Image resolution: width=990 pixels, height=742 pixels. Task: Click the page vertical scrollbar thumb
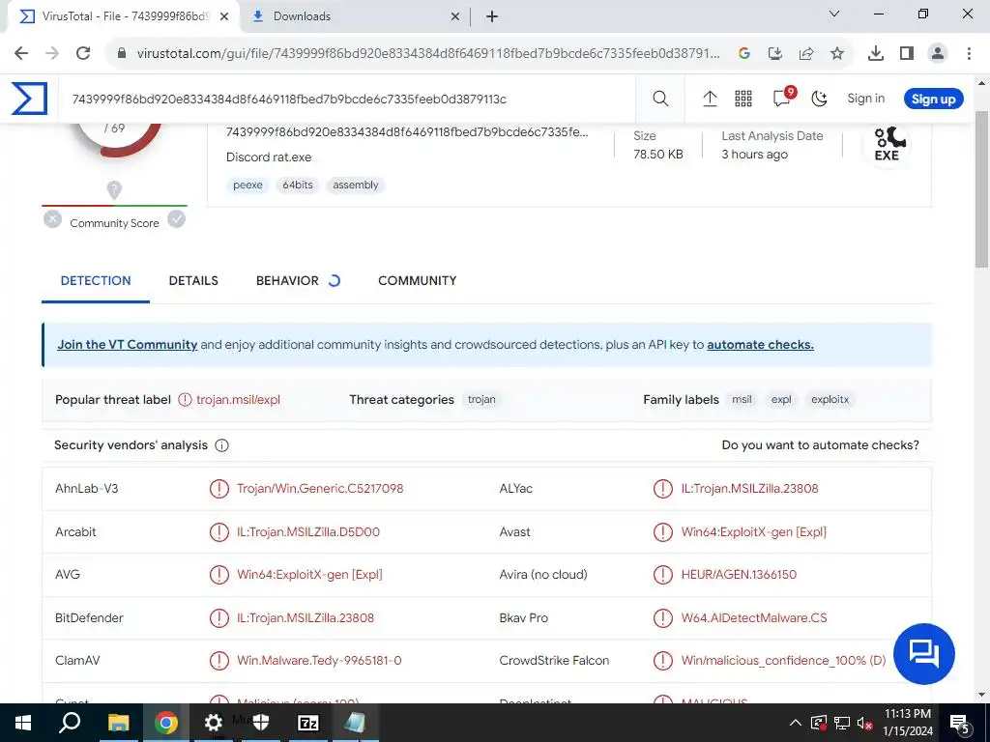click(982, 189)
